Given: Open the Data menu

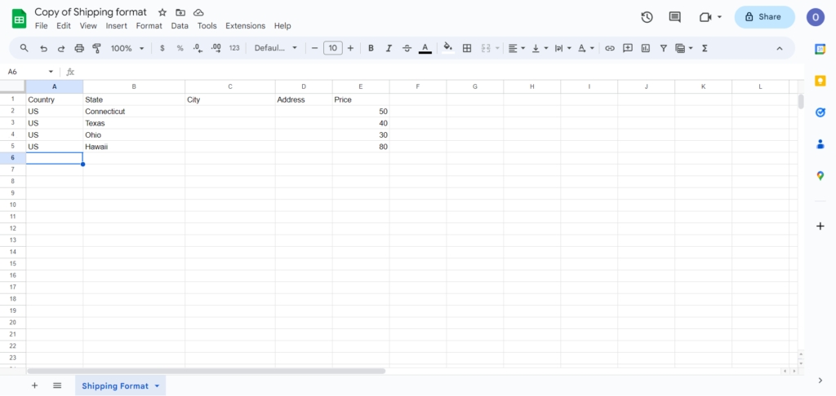Looking at the screenshot, I should [x=180, y=26].
